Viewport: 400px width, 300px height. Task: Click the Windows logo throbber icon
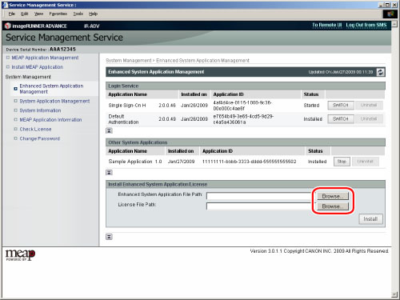390,14
